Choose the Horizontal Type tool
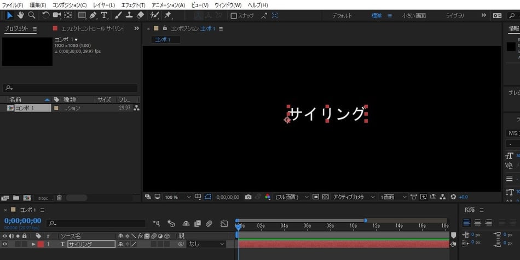Viewport: 520px width, 260px height. (x=104, y=15)
